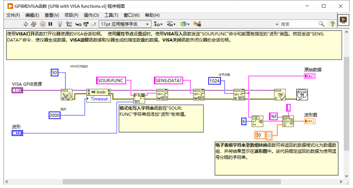Select the 波形 enum control terminal
Screen dimensions: 353x188
coord(17,133)
